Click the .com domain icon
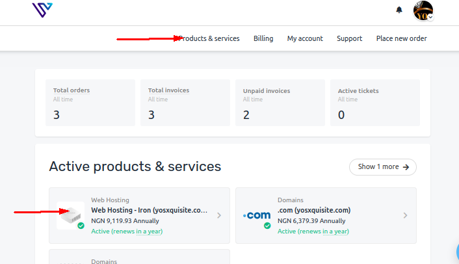The height and width of the screenshot is (264, 459). pos(257,215)
